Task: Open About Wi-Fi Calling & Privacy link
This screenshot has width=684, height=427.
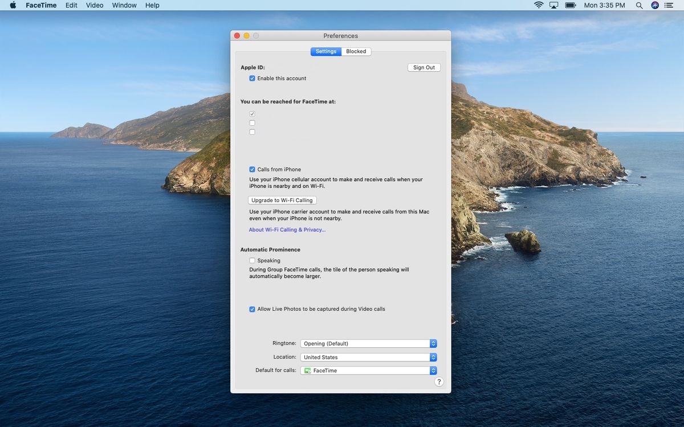Action: click(x=287, y=230)
